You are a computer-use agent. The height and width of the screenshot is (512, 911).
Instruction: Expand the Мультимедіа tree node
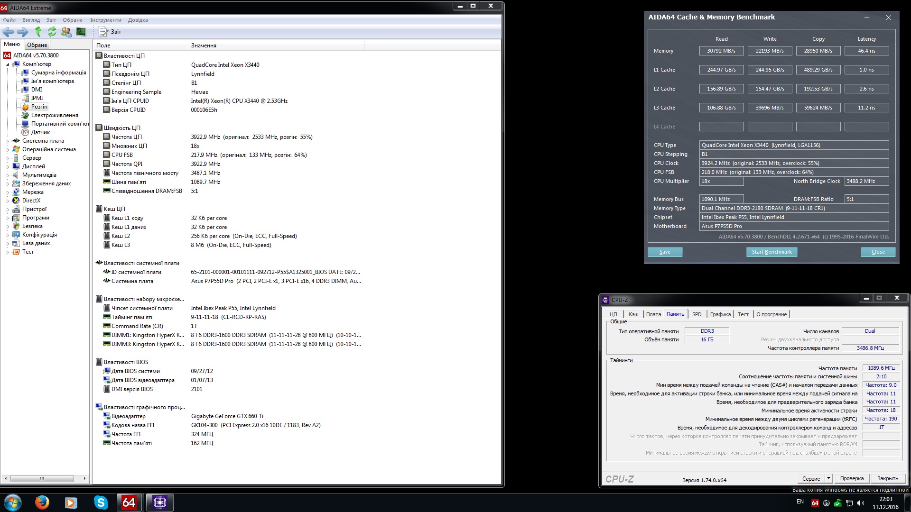(x=8, y=175)
